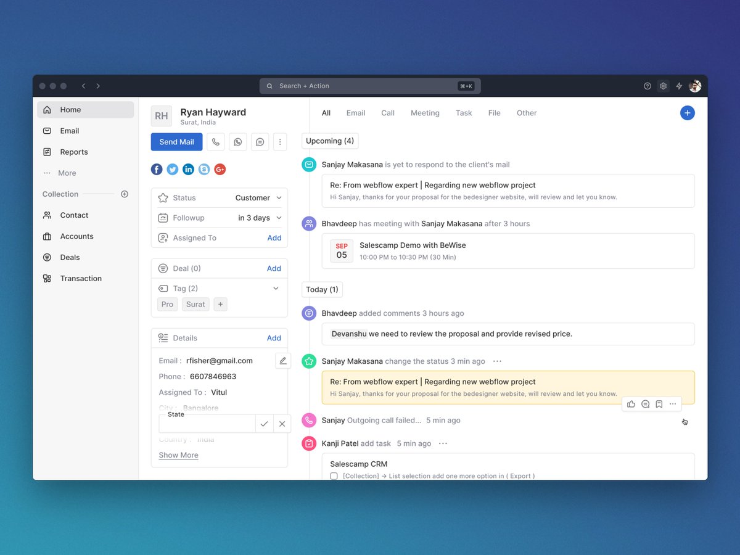Call the contact with the phone icon
740x555 pixels.
(215, 142)
